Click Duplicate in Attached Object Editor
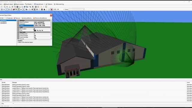Viewport: 192px width, 108px height. click(x=9, y=18)
